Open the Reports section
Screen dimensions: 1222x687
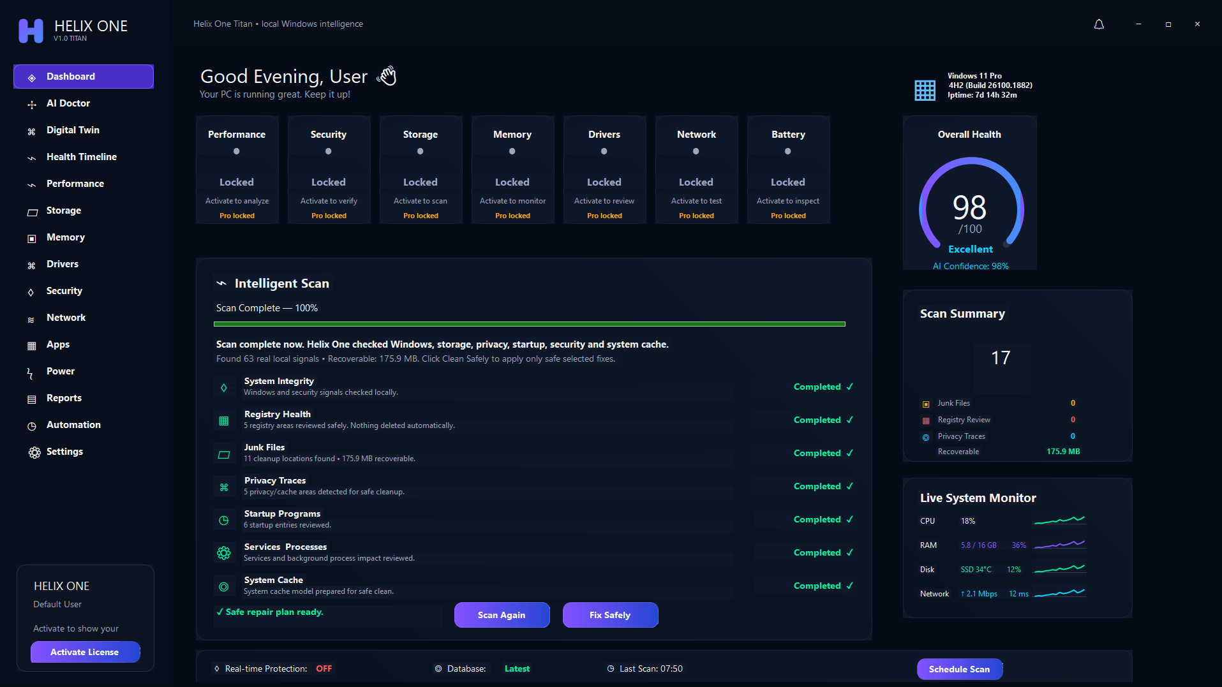(84, 398)
